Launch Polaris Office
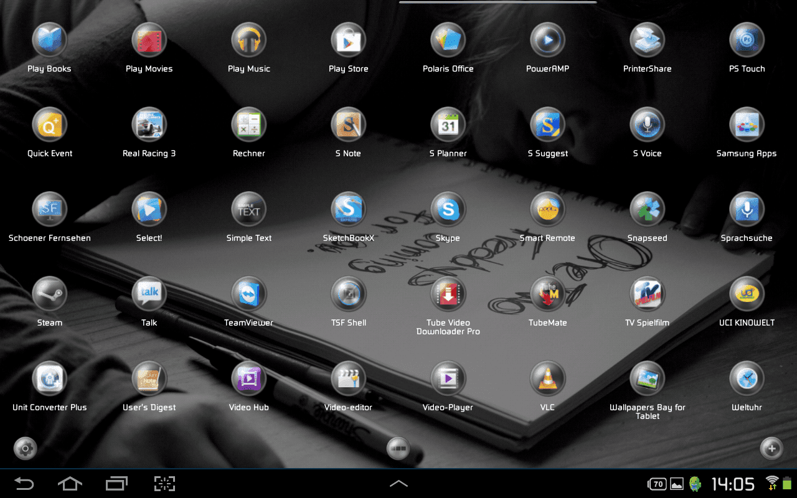 point(448,40)
